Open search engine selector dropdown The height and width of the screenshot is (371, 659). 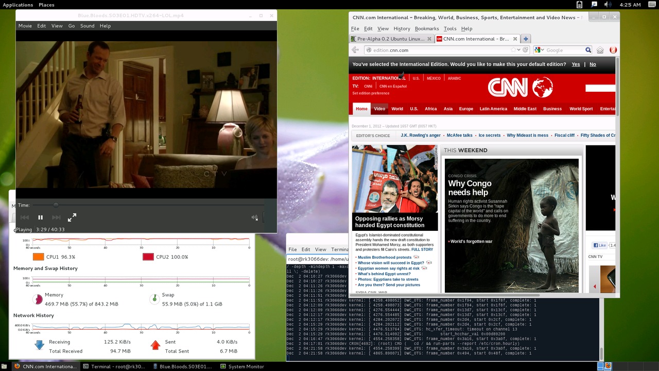coord(539,50)
